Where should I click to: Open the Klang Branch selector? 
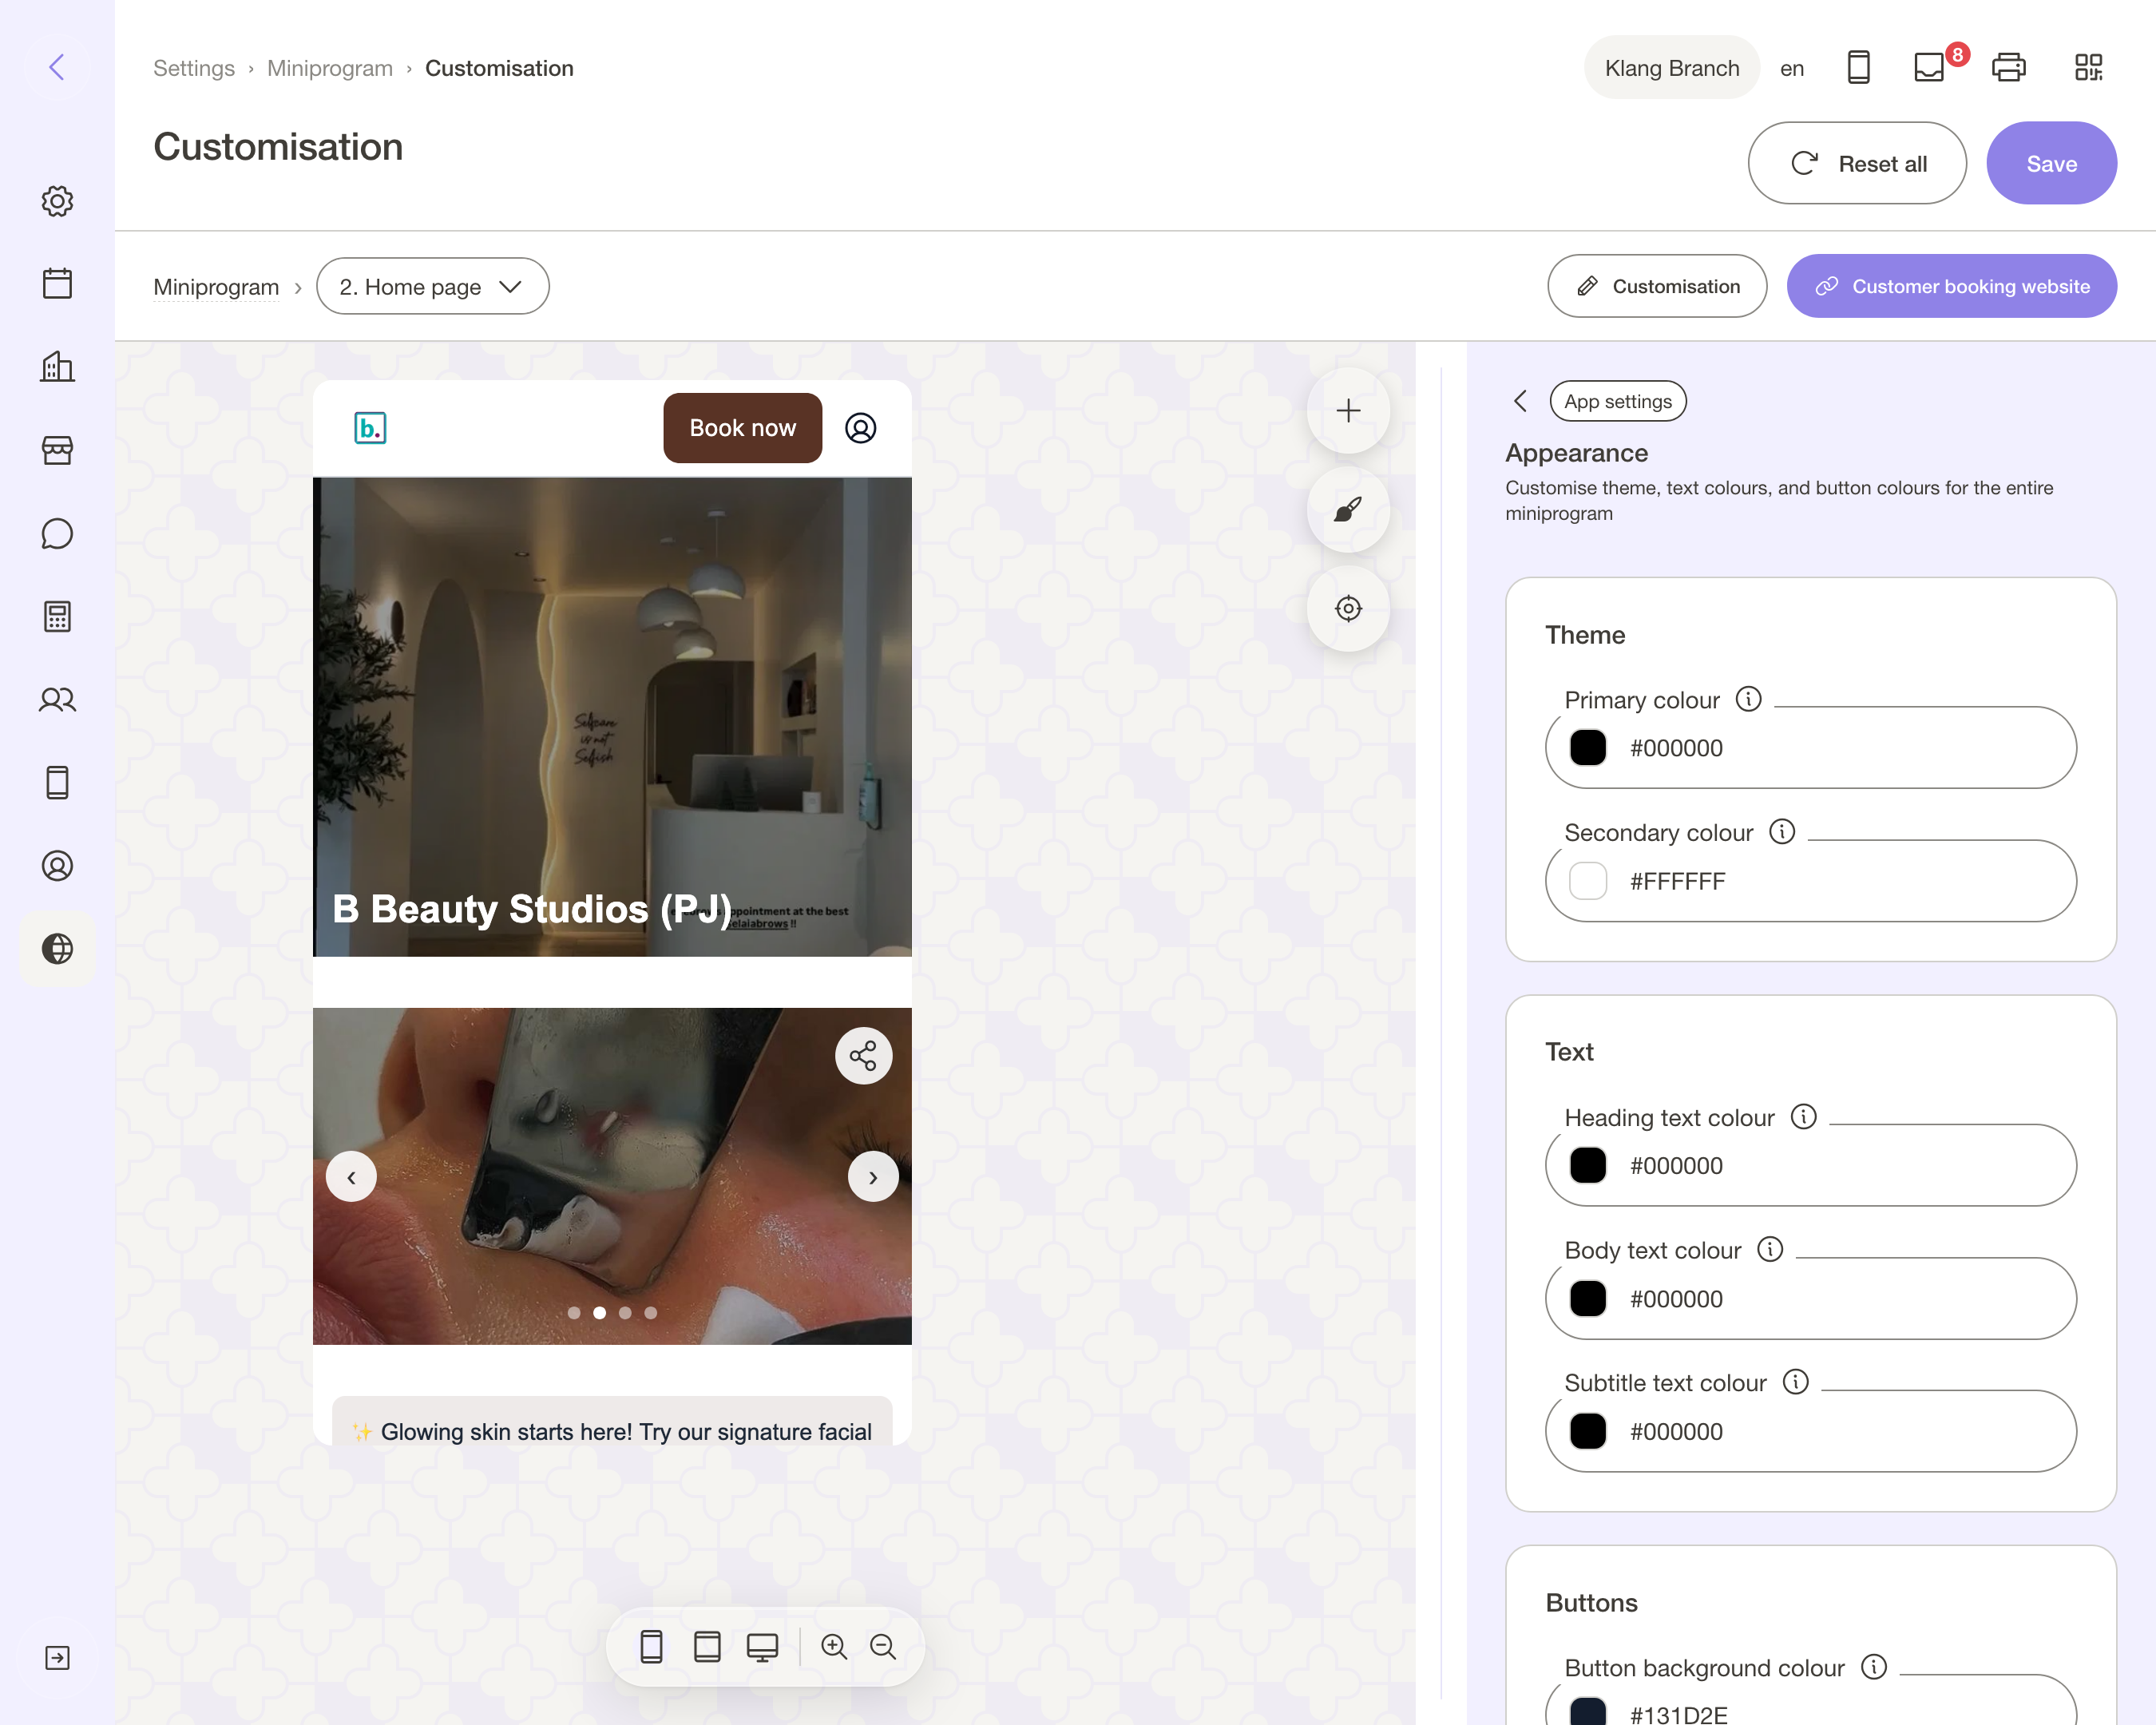[x=1671, y=67]
